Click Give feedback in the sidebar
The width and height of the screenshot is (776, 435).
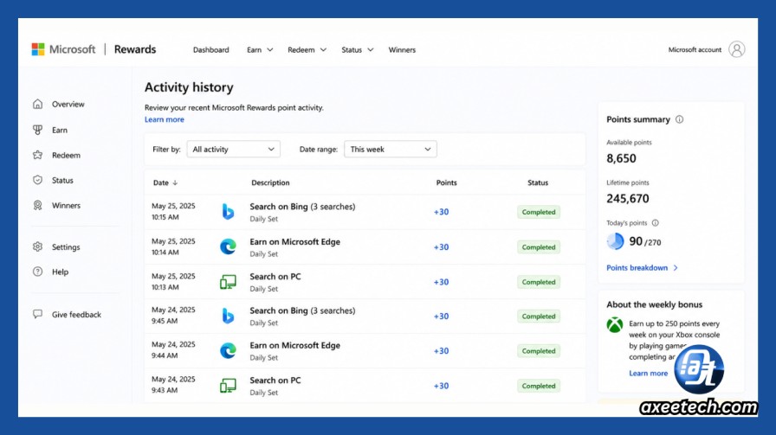(x=76, y=315)
